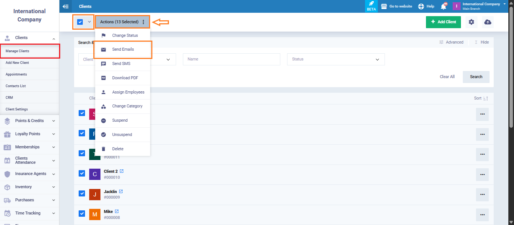Open the Status filter dropdown
Viewport: 514px width, 225px height.
tap(336, 59)
